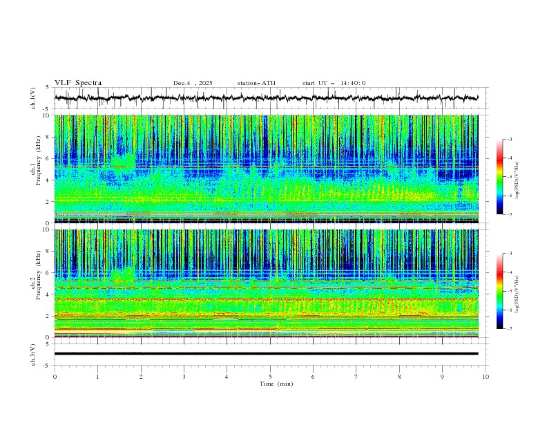Click the time axis tick label "5"
The image size is (547, 423).
click(x=270, y=377)
